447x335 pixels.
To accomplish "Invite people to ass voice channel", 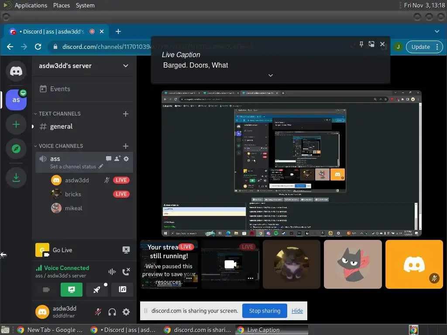I will point(117,159).
